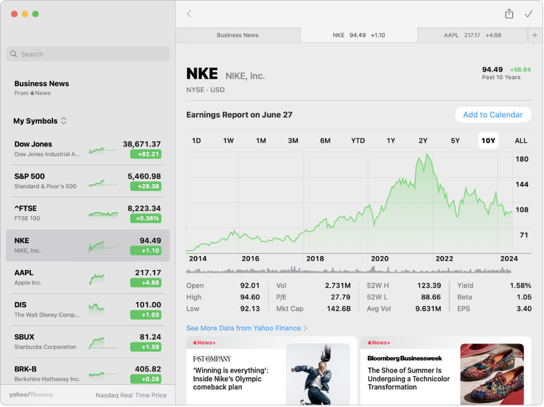Click SBUX sparkline chart
Image resolution: width=544 pixels, height=407 pixels.
103,342
